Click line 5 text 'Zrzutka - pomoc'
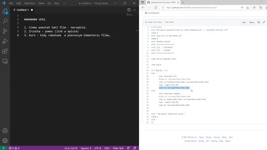 (41, 31)
